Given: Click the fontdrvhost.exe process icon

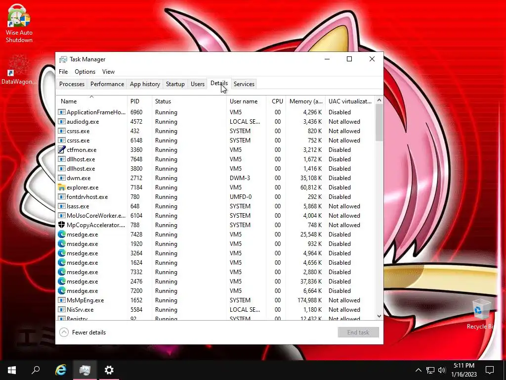Looking at the screenshot, I should coord(61,197).
